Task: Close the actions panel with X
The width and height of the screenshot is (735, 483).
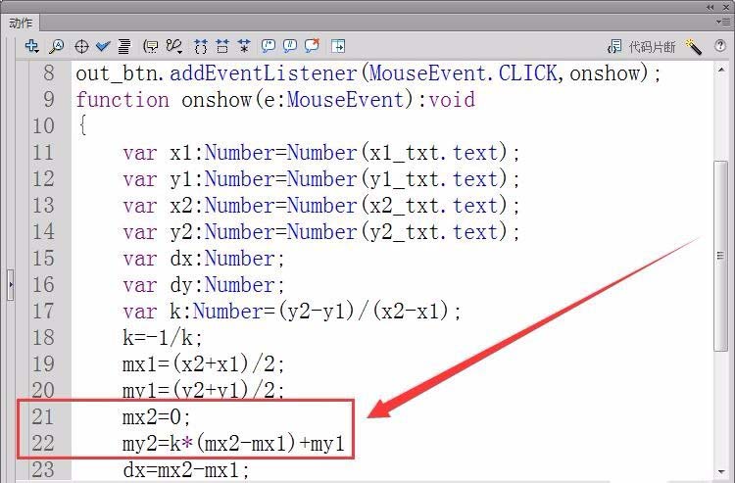Action: click(x=725, y=7)
